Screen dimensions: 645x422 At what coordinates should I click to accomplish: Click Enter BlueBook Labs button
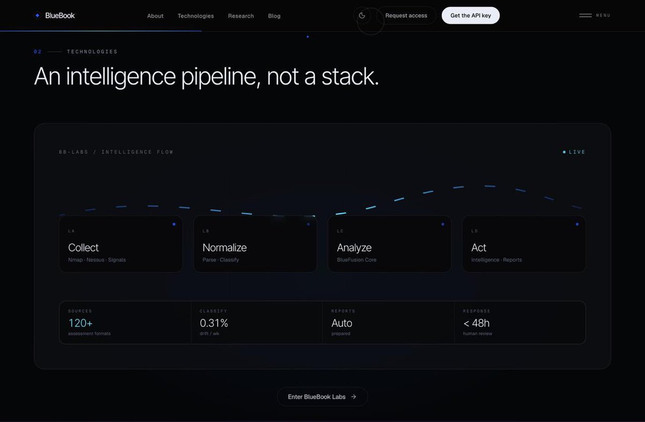click(322, 397)
